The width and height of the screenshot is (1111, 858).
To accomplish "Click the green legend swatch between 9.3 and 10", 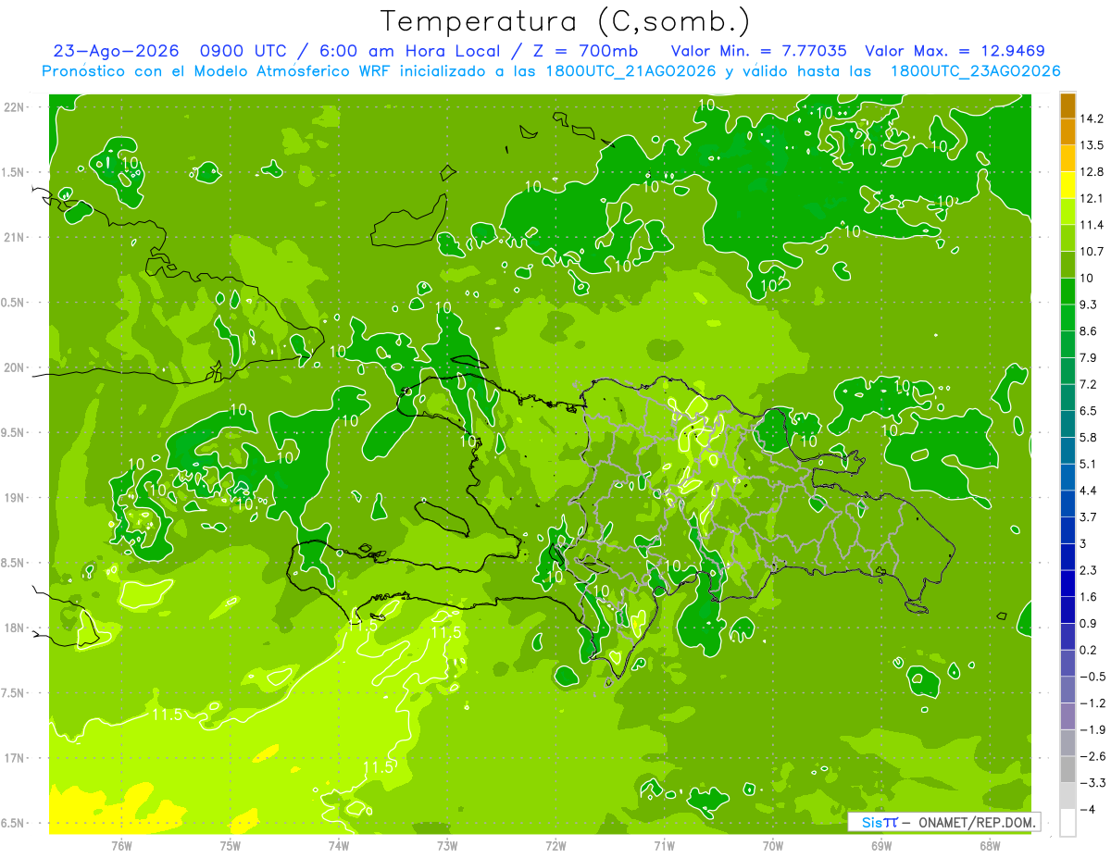I will pyautogui.click(x=1067, y=292).
